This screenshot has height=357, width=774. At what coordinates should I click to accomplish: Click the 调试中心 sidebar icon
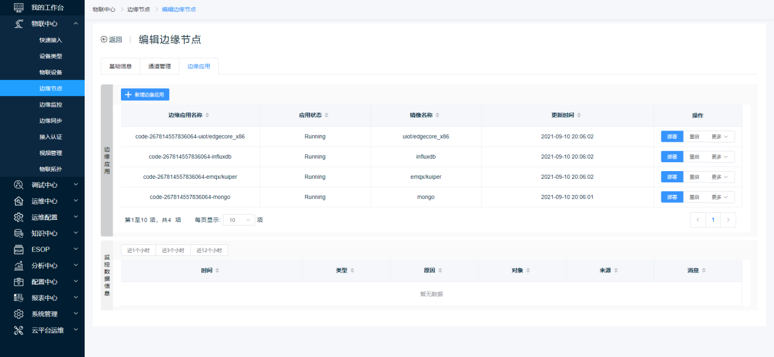point(19,185)
